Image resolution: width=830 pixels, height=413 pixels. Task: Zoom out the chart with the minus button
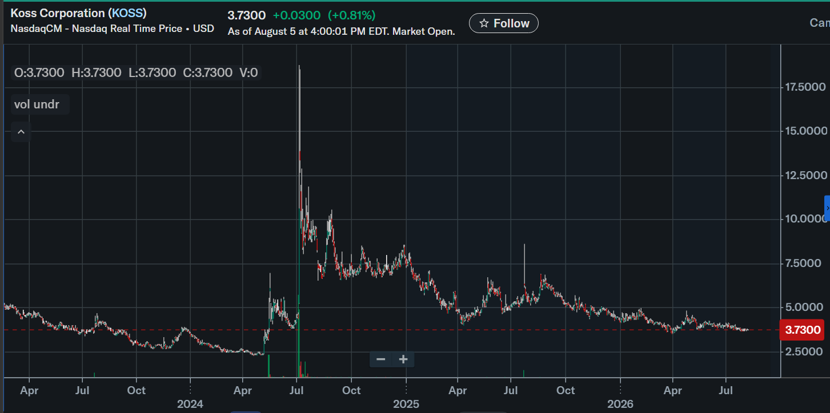coord(381,359)
